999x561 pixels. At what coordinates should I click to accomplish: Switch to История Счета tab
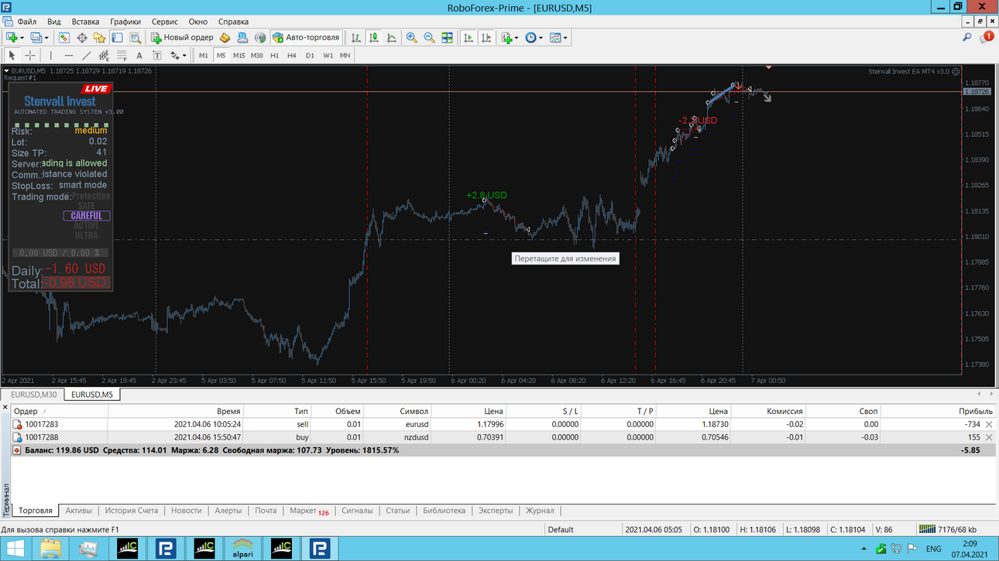tap(132, 511)
